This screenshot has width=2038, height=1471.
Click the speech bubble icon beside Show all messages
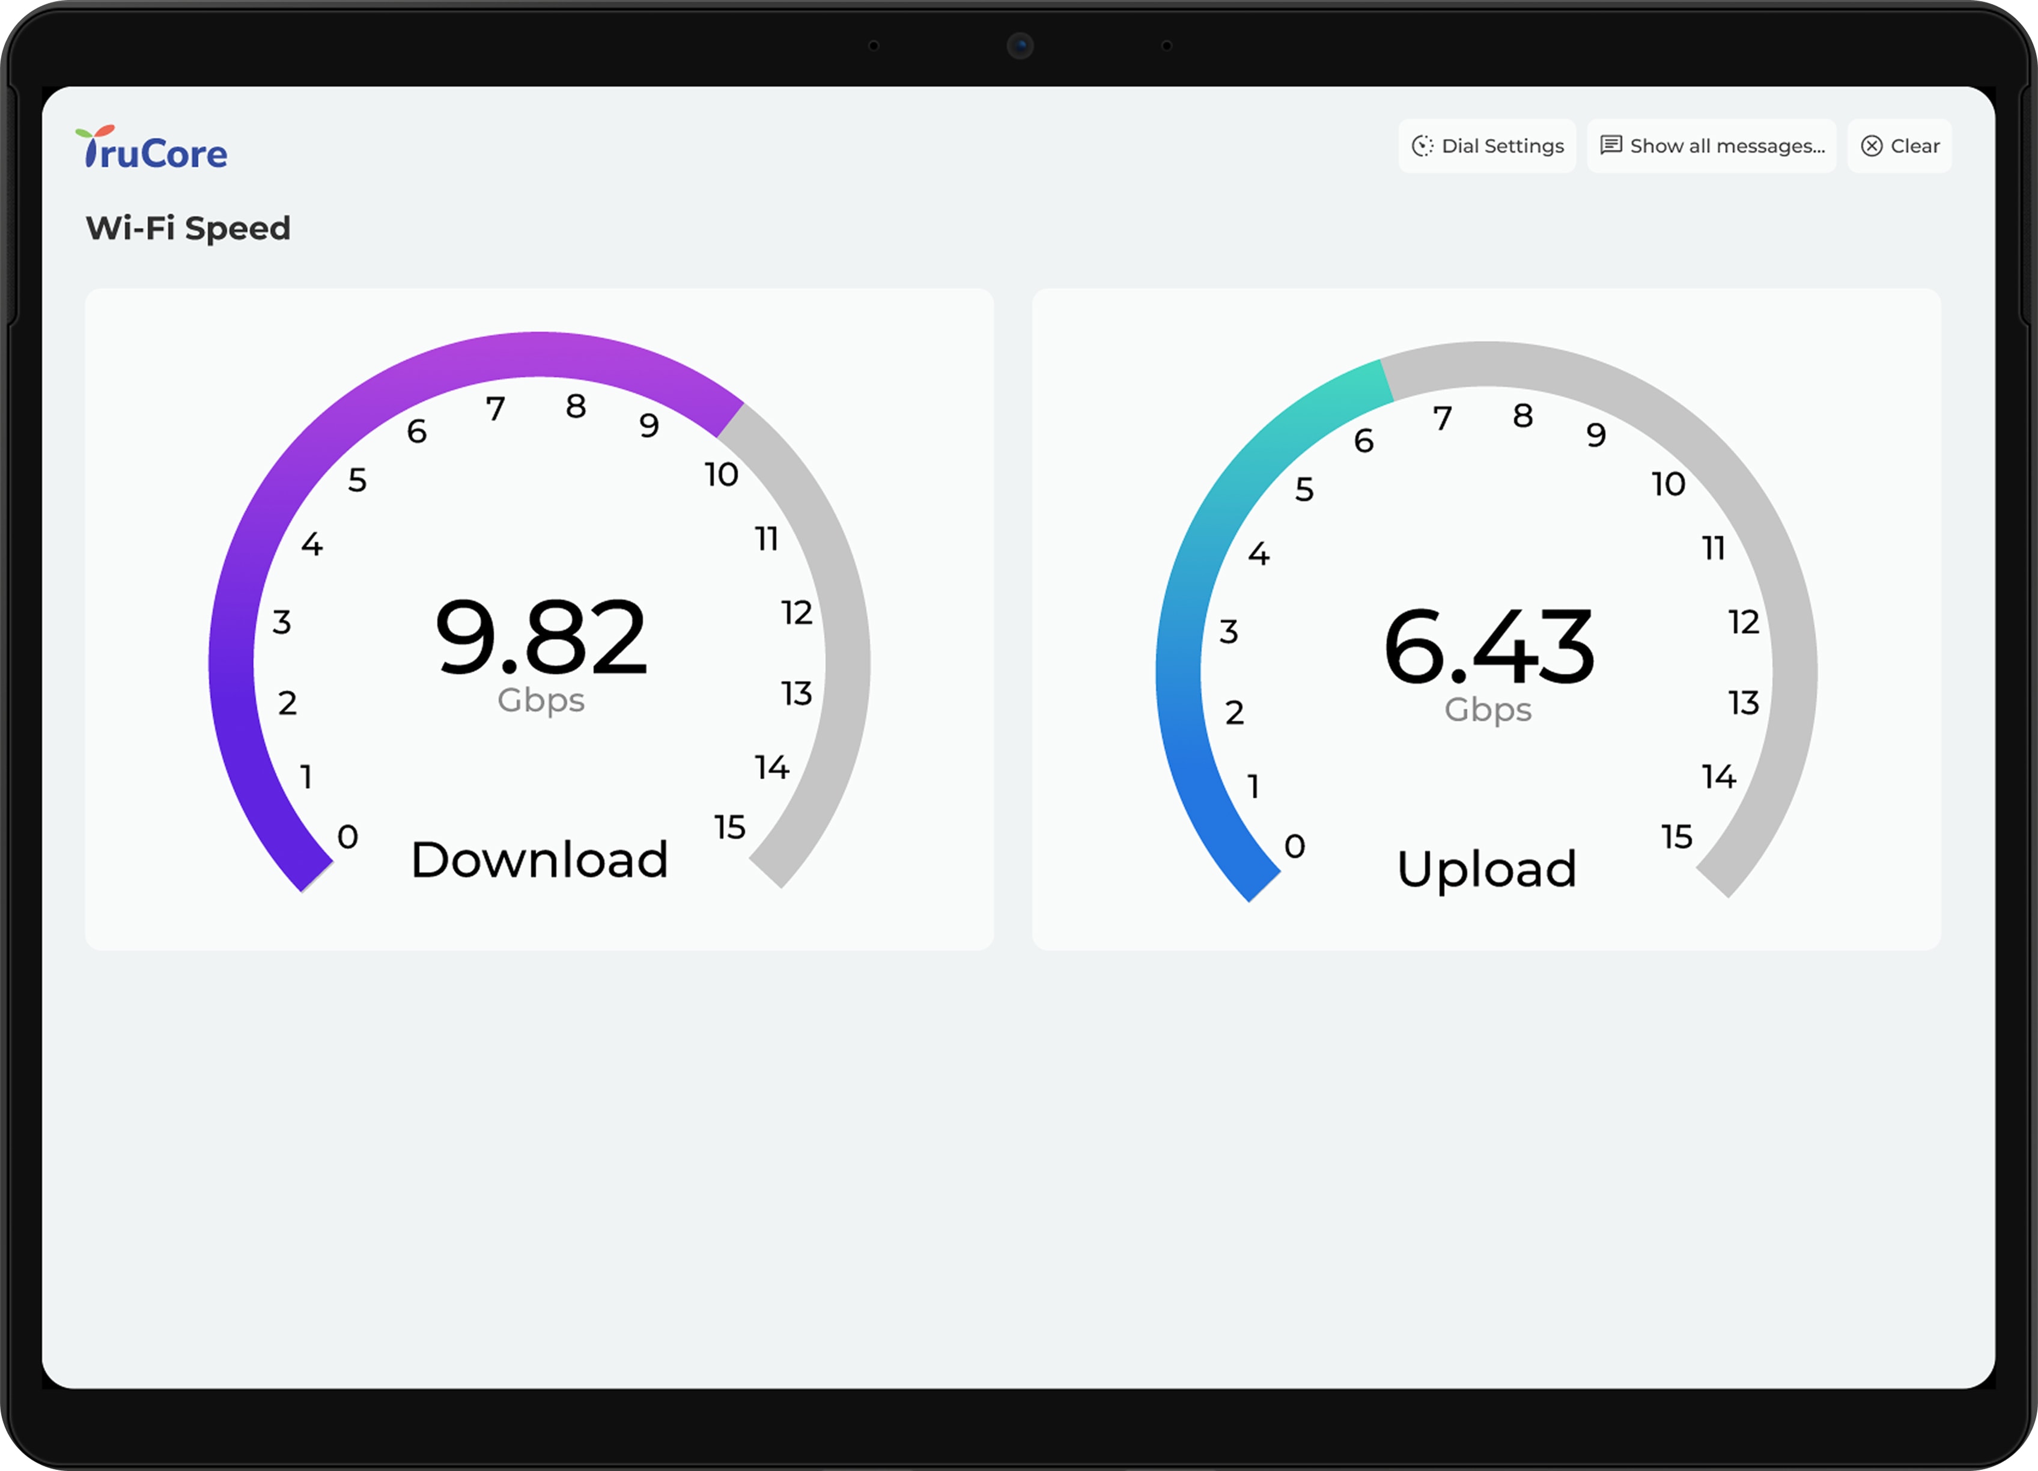(1612, 145)
